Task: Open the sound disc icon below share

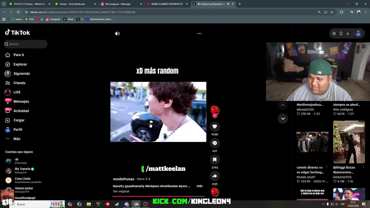Action: pyautogui.click(x=215, y=192)
